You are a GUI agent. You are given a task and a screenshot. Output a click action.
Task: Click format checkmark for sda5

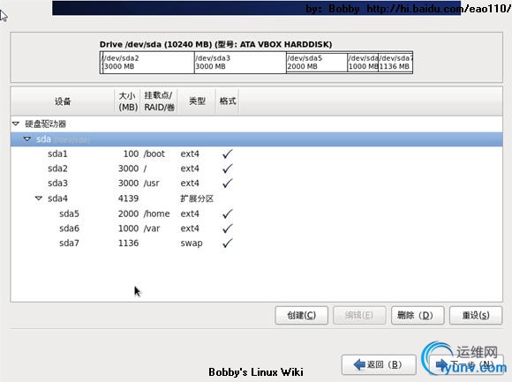tap(227, 213)
